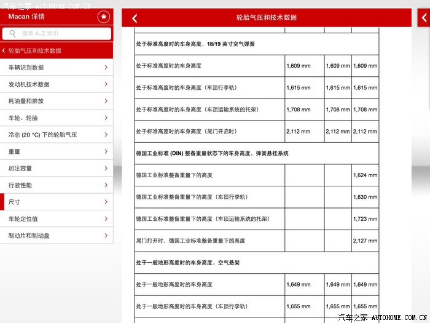Click the 处于一般地形高度时的车身高度，空气悬架 section heading
This screenshot has height=323, width=430.
click(x=187, y=263)
